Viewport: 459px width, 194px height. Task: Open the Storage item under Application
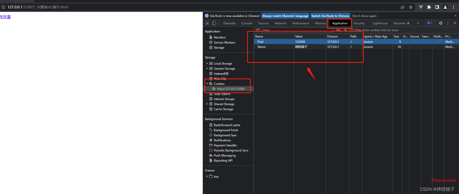[219, 47]
